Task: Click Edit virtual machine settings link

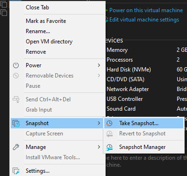Action: point(144,20)
